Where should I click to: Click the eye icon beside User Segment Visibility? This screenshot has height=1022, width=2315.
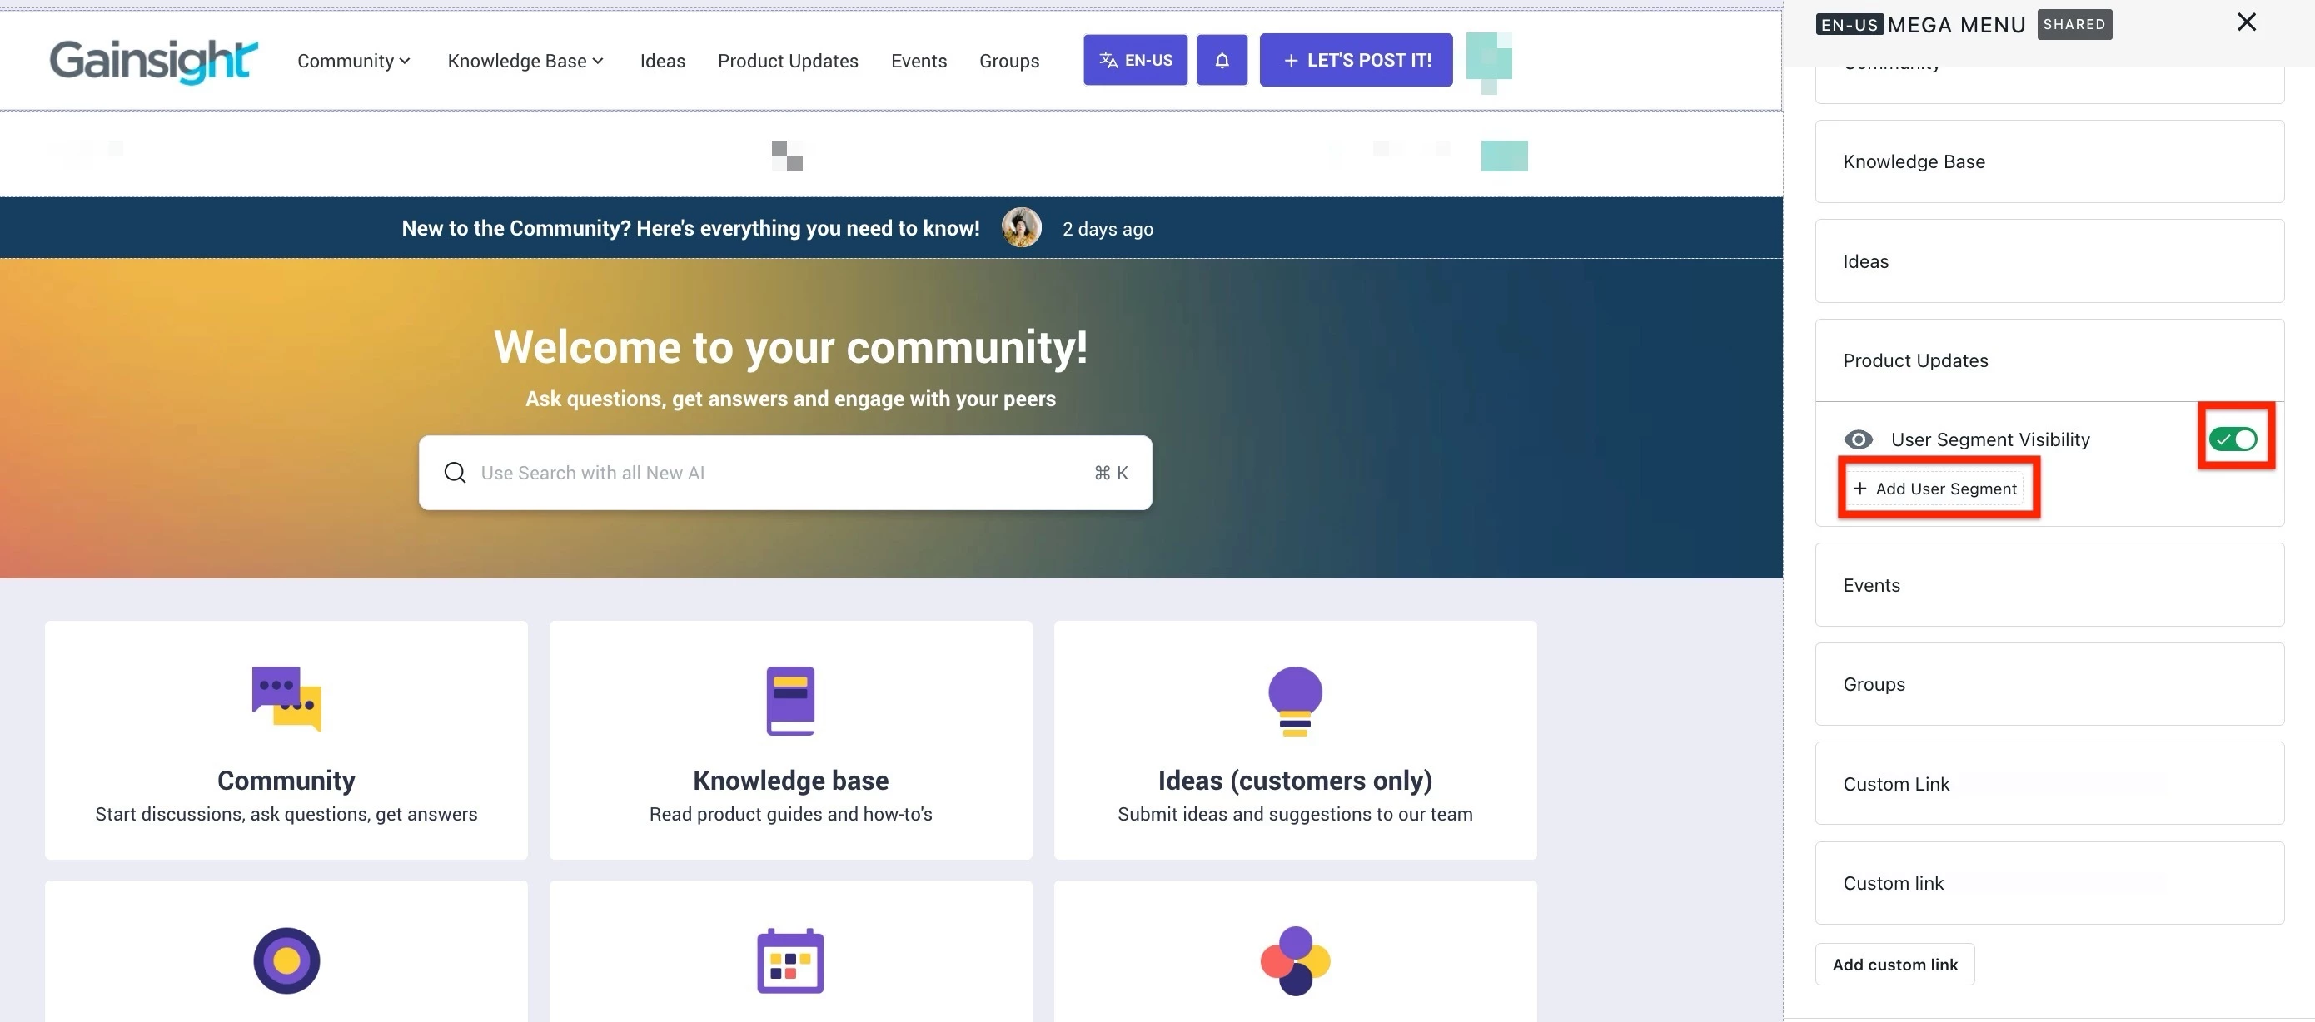[1858, 439]
